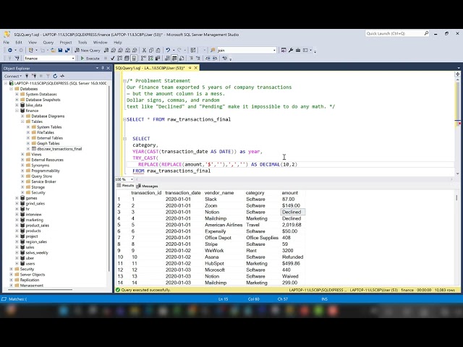Collapse the finance database node
Screen dimensions: 463x347
[x=17, y=111]
